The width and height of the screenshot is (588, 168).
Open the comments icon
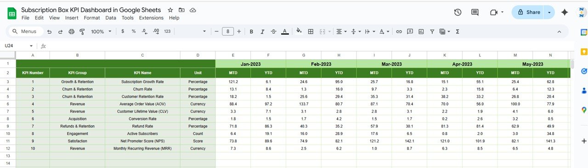(x=475, y=12)
